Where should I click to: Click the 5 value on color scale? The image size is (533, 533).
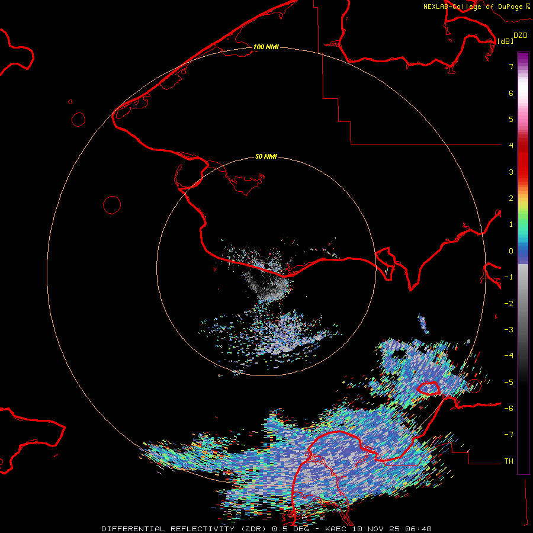(x=511, y=119)
